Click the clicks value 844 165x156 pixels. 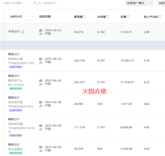pyautogui.click(x=100, y=149)
